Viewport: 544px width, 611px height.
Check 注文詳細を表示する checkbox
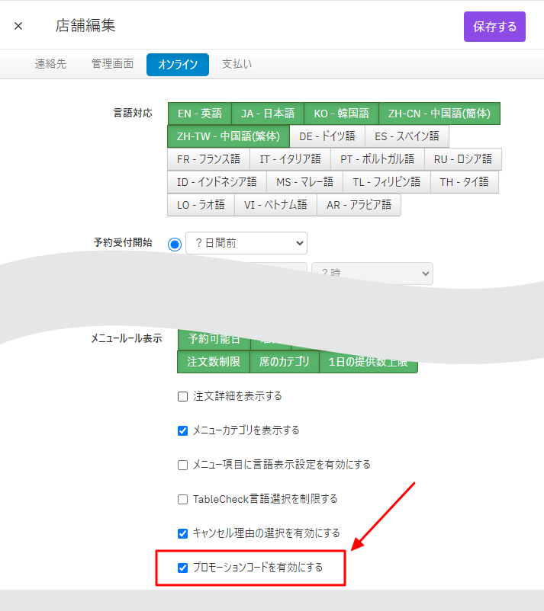point(182,396)
